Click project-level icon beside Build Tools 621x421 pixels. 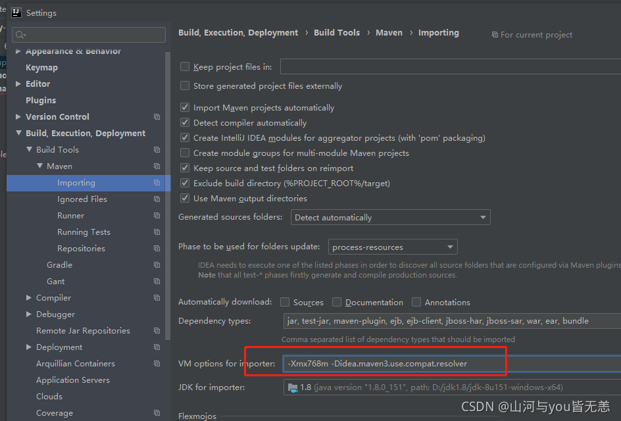point(157,150)
